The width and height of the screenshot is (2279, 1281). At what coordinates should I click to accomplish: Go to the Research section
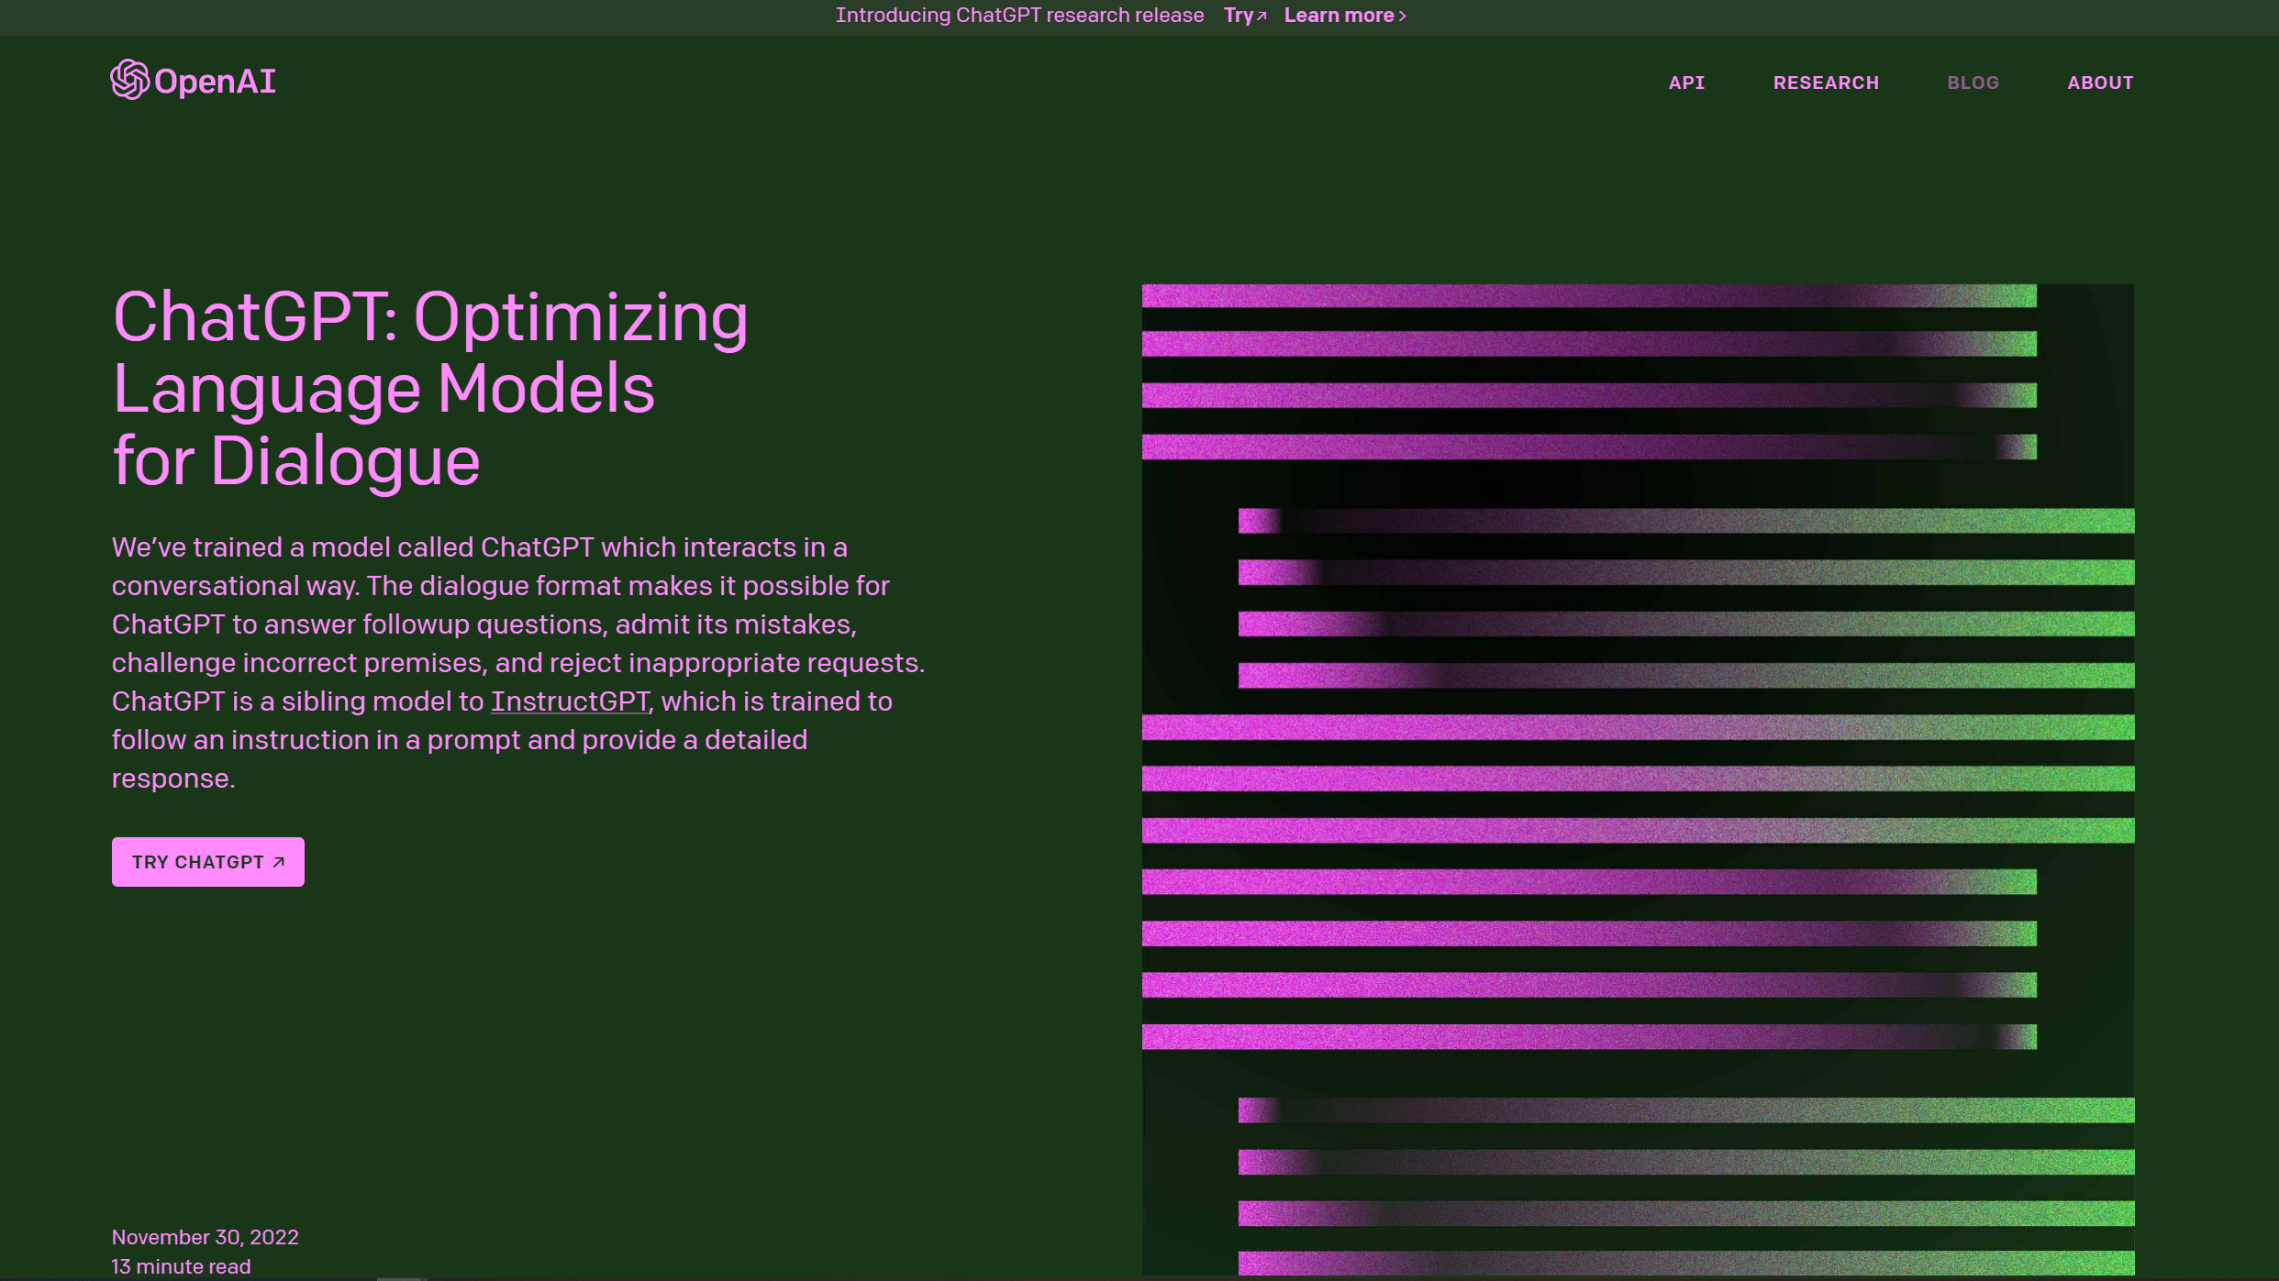pos(1826,83)
